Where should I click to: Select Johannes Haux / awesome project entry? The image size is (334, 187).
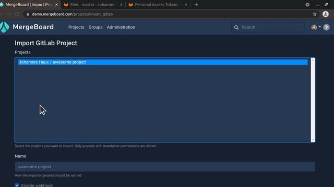[x=163, y=62]
